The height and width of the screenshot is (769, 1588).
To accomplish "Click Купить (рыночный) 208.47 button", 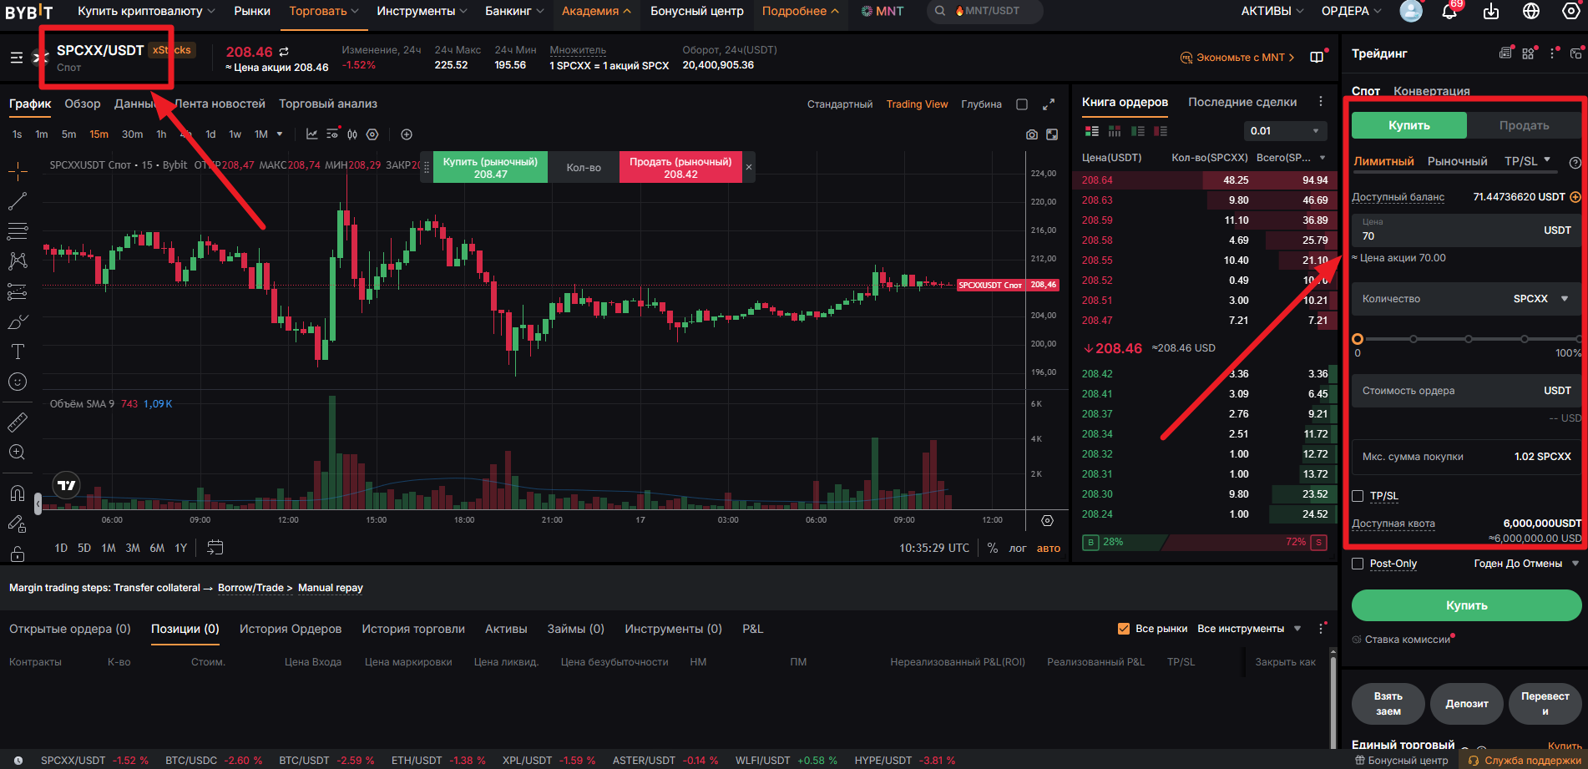I will coord(490,168).
